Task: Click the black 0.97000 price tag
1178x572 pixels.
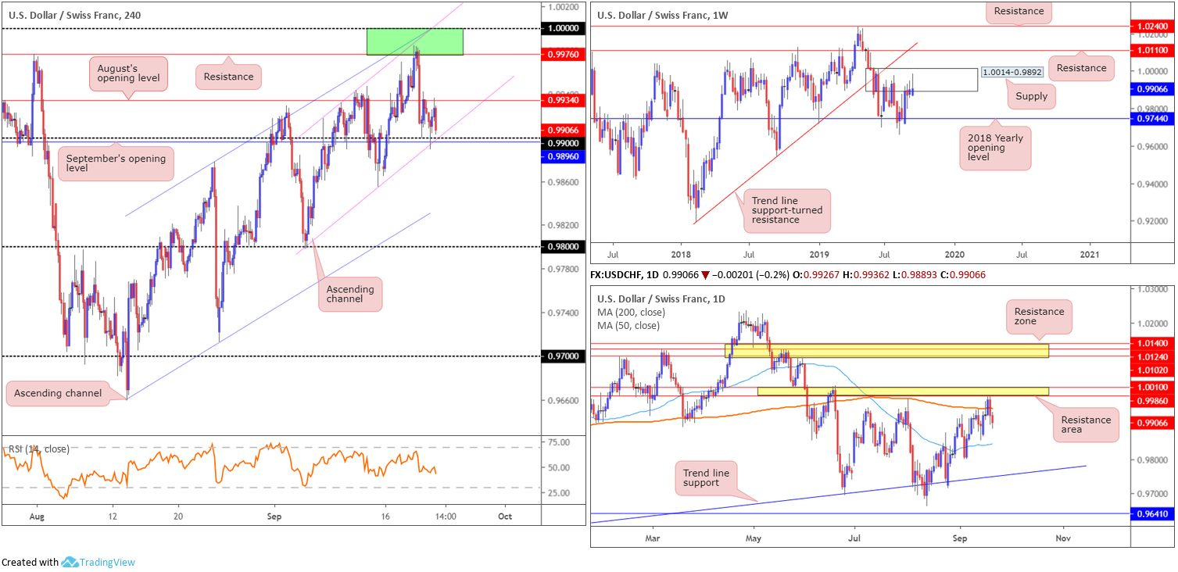Action: pos(564,356)
